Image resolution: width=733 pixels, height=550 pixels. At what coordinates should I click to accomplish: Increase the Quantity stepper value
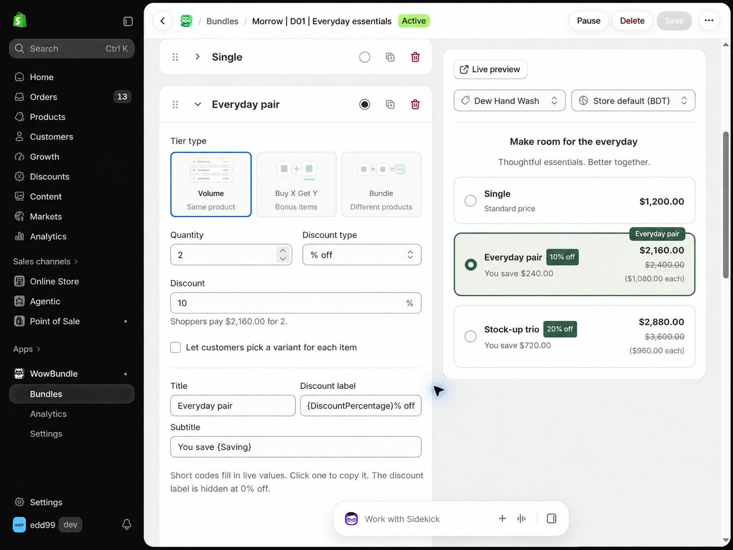(x=283, y=250)
